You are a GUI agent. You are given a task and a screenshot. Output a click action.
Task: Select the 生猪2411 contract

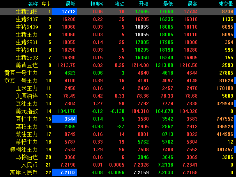[x=26, y=50]
